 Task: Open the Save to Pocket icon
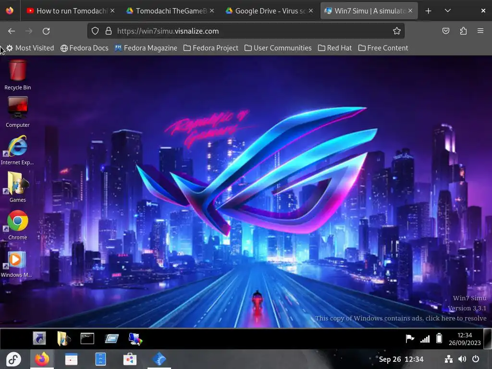pyautogui.click(x=445, y=31)
